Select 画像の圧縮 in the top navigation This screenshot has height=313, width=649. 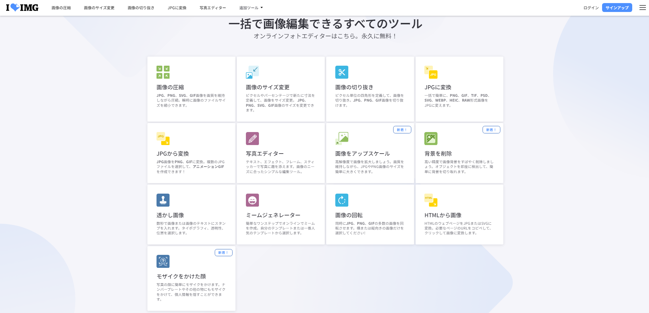pos(61,8)
